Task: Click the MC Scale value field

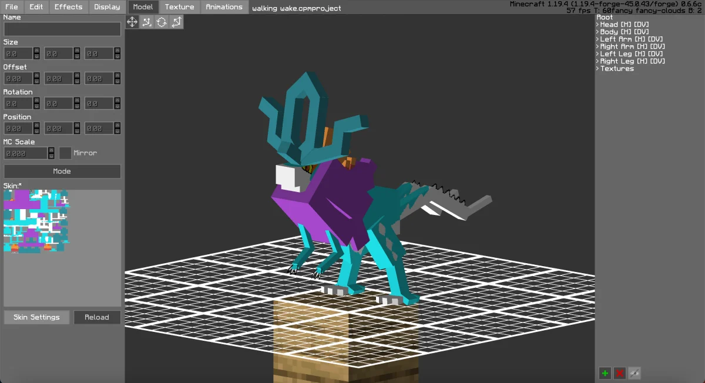Action: tap(25, 153)
